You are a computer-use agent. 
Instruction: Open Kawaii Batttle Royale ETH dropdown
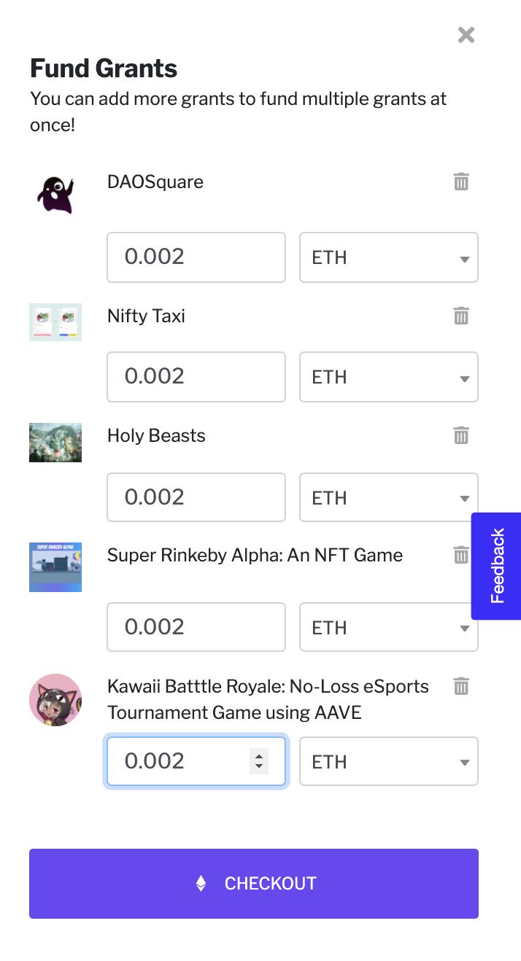[388, 761]
